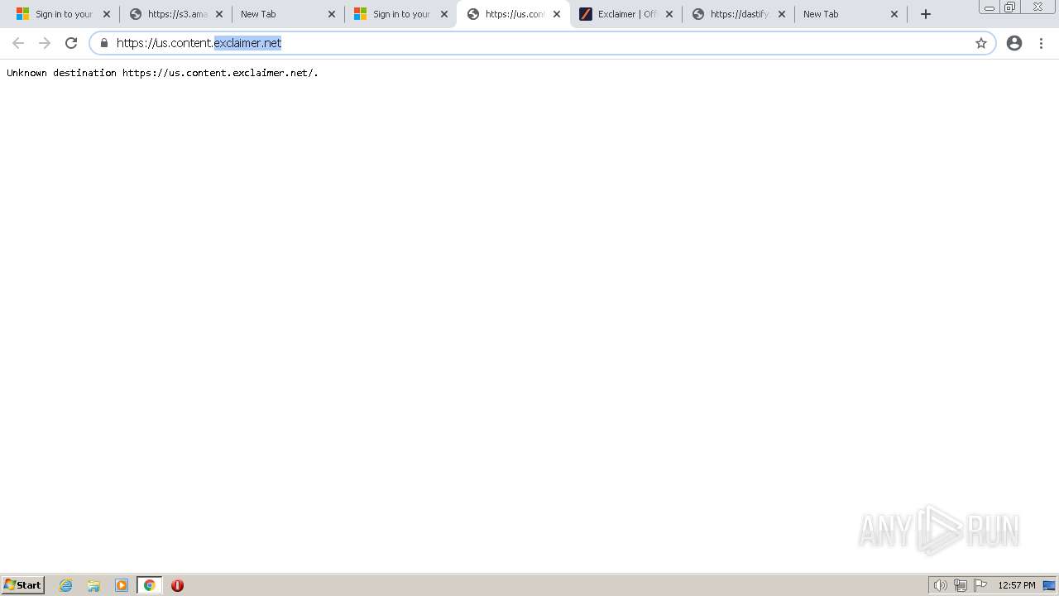Click the Show desktop icon near the clock
1059x596 pixels.
[1049, 585]
